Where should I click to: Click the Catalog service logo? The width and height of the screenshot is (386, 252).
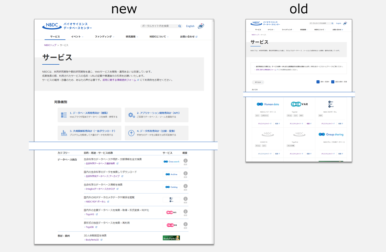click(x=171, y=187)
